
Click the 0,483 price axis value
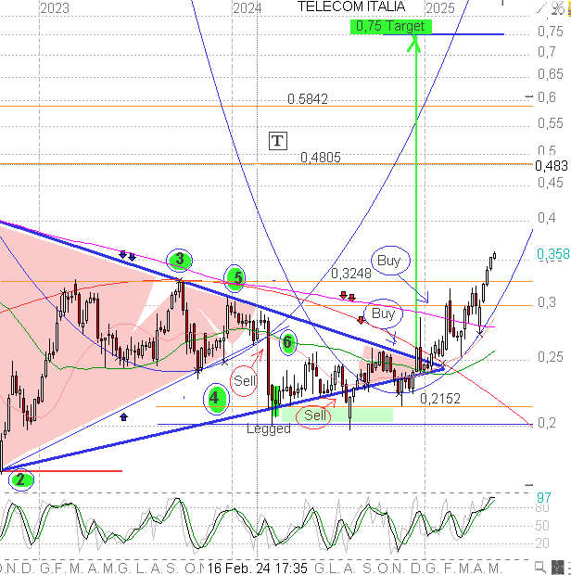(552, 166)
